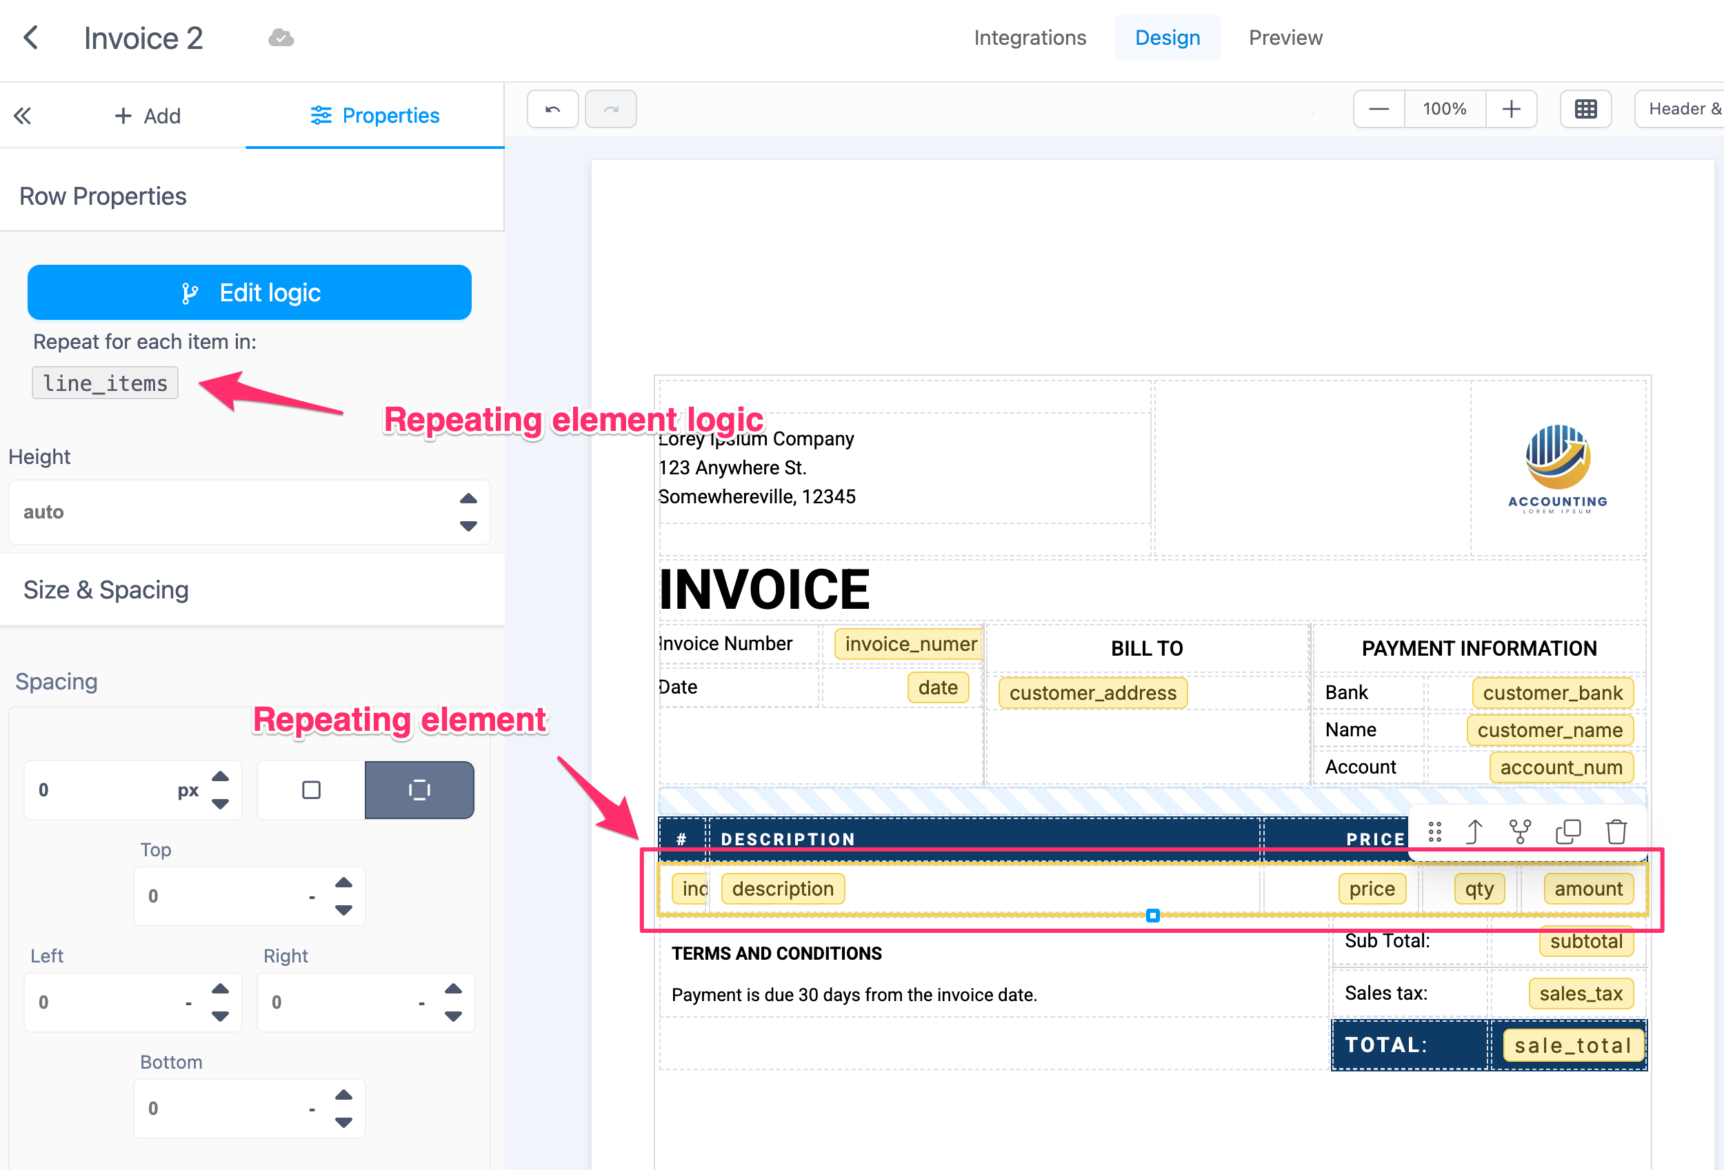Increase the Top spacing stepper value

pyautogui.click(x=343, y=882)
